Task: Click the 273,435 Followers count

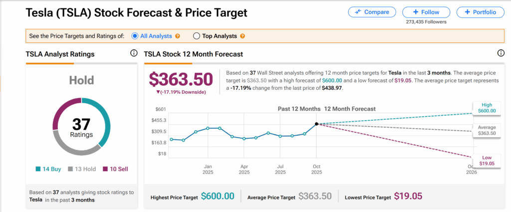Action: click(426, 22)
